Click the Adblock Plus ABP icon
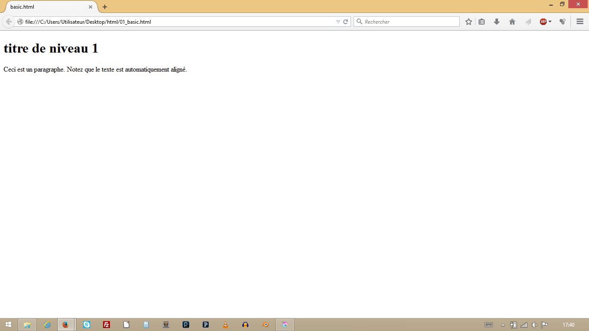The image size is (589, 331). (x=543, y=22)
